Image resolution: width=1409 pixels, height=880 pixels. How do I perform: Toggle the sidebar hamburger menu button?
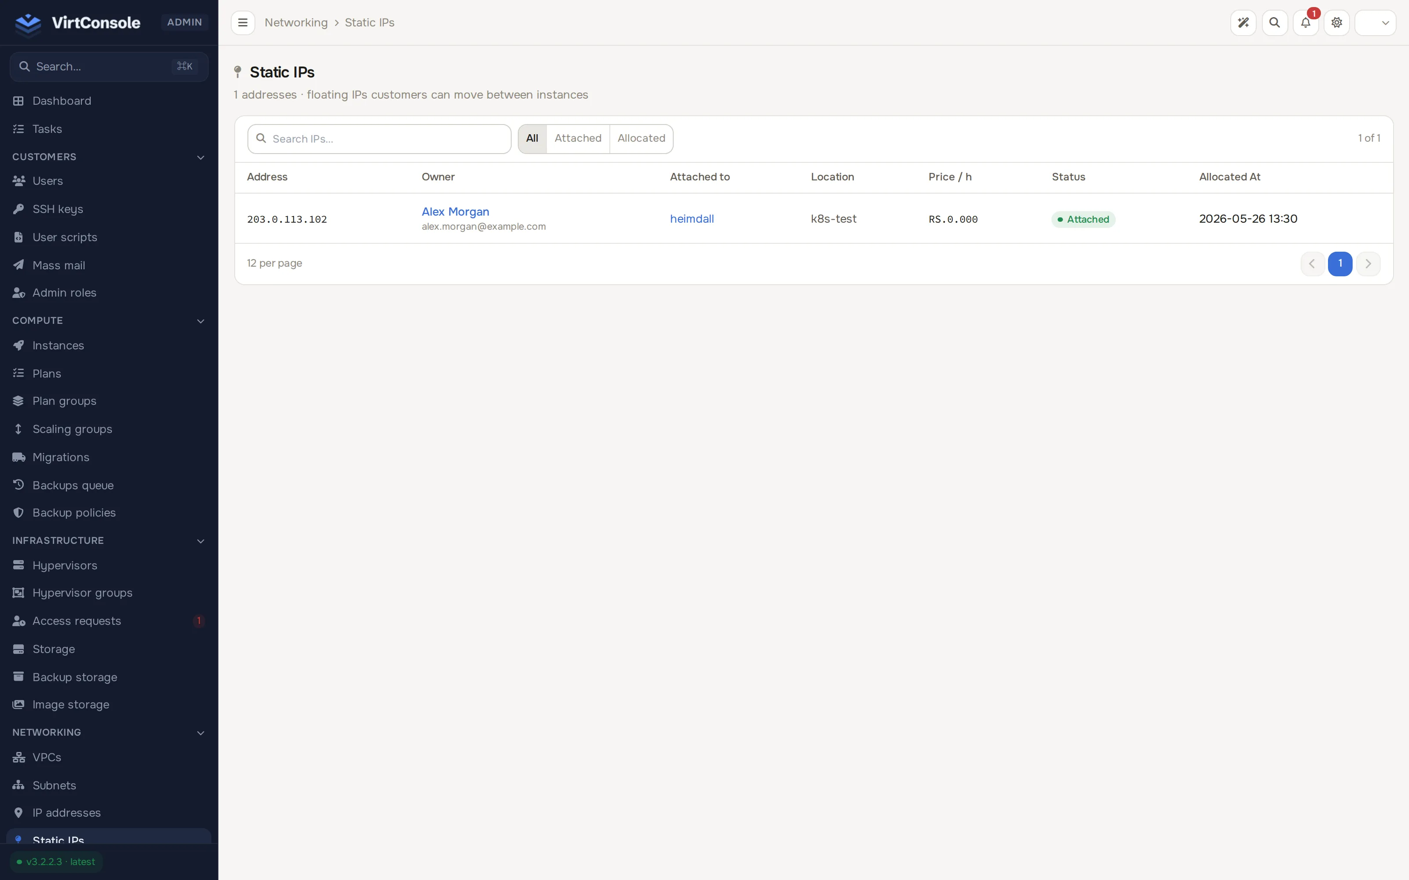pyautogui.click(x=243, y=23)
